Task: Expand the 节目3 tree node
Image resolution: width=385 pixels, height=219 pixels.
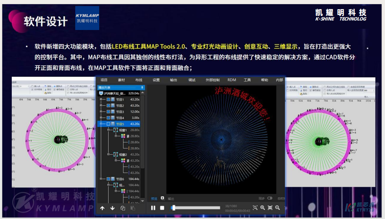Action: 101,112
